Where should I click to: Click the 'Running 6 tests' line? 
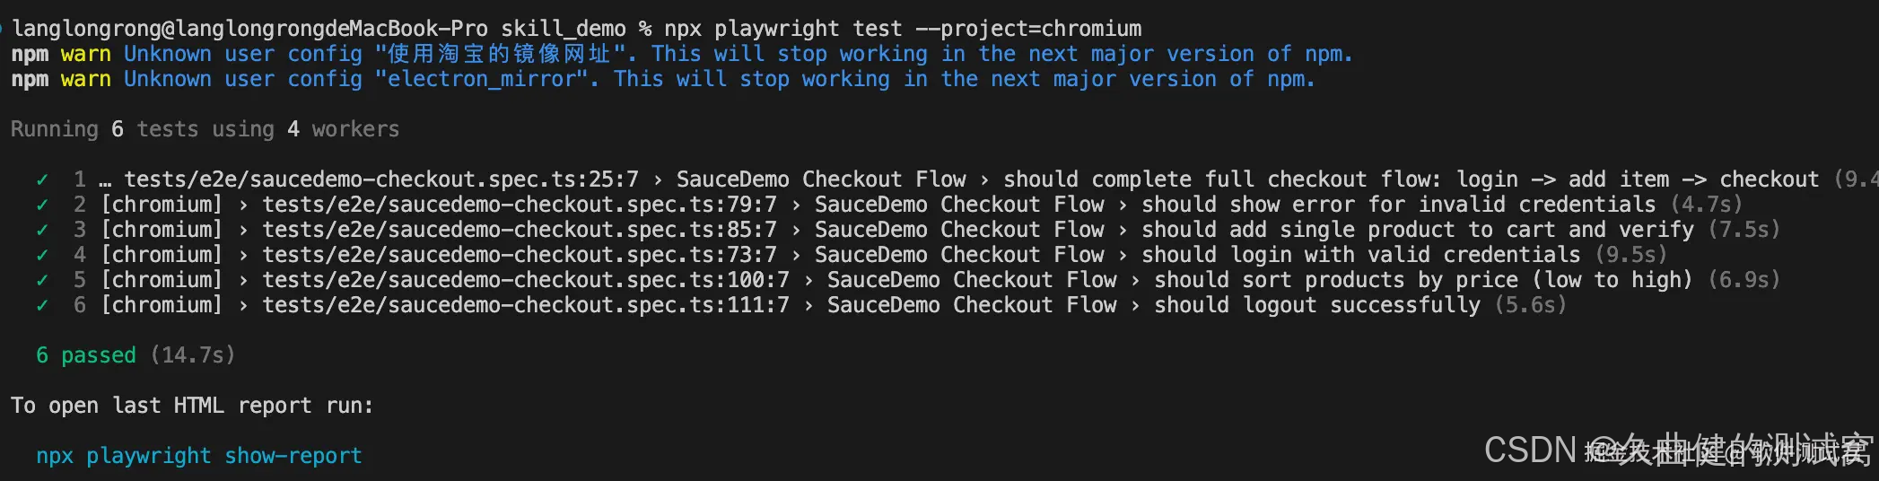pos(205,129)
